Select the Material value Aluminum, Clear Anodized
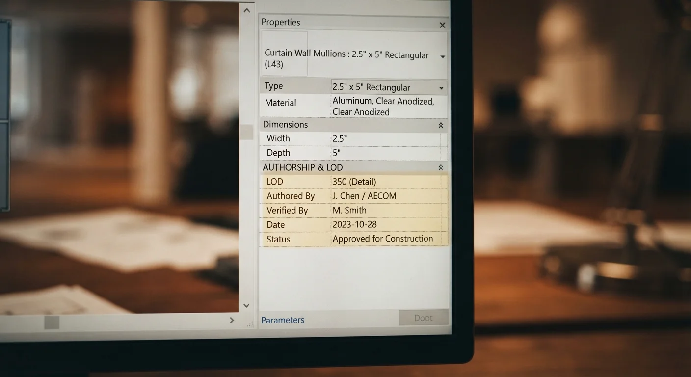 [389, 107]
